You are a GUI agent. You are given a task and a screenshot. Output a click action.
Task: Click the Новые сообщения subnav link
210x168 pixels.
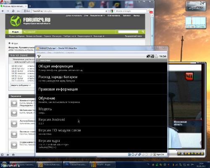[17, 36]
